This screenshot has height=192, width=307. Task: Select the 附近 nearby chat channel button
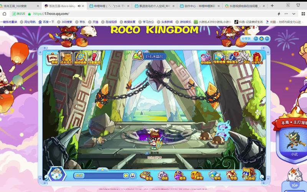[79, 175]
